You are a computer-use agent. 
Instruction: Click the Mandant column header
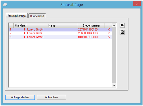coord(20,25)
